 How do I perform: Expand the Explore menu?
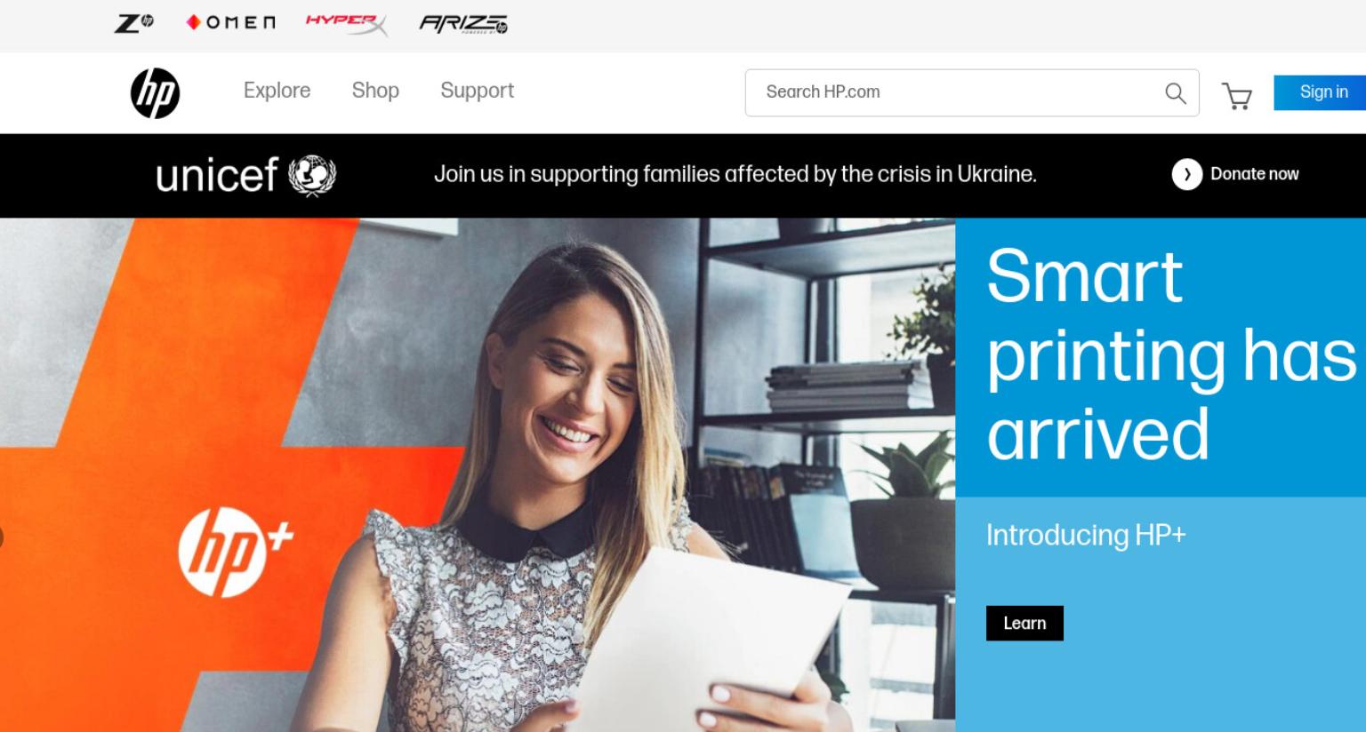(x=277, y=91)
